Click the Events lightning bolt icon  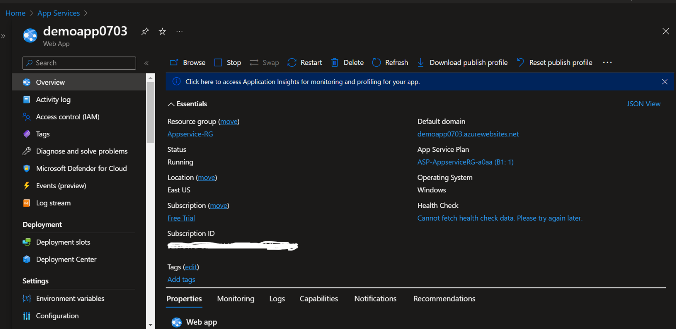[x=27, y=186]
